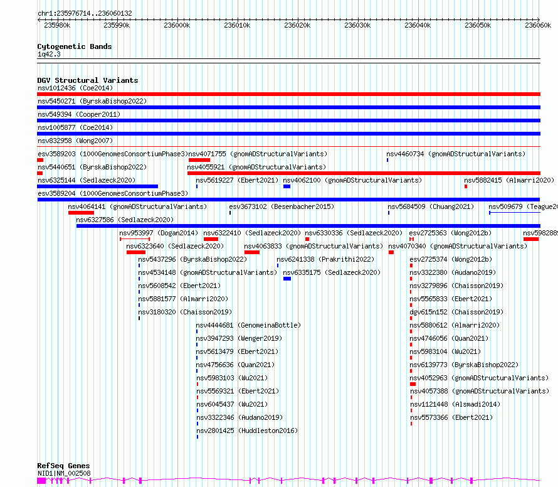Select nsv2801425 (Huddleston2016) label

pos(247,431)
